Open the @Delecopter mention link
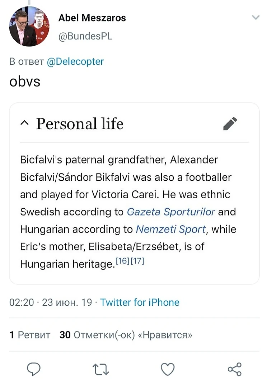This screenshot has height=384, width=262. point(75,61)
